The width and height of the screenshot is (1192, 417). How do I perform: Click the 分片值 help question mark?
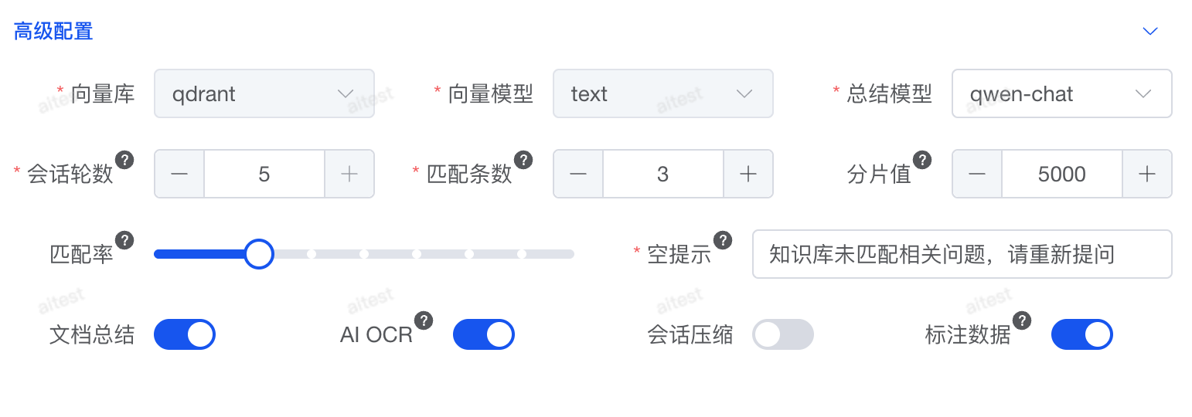coord(922,160)
